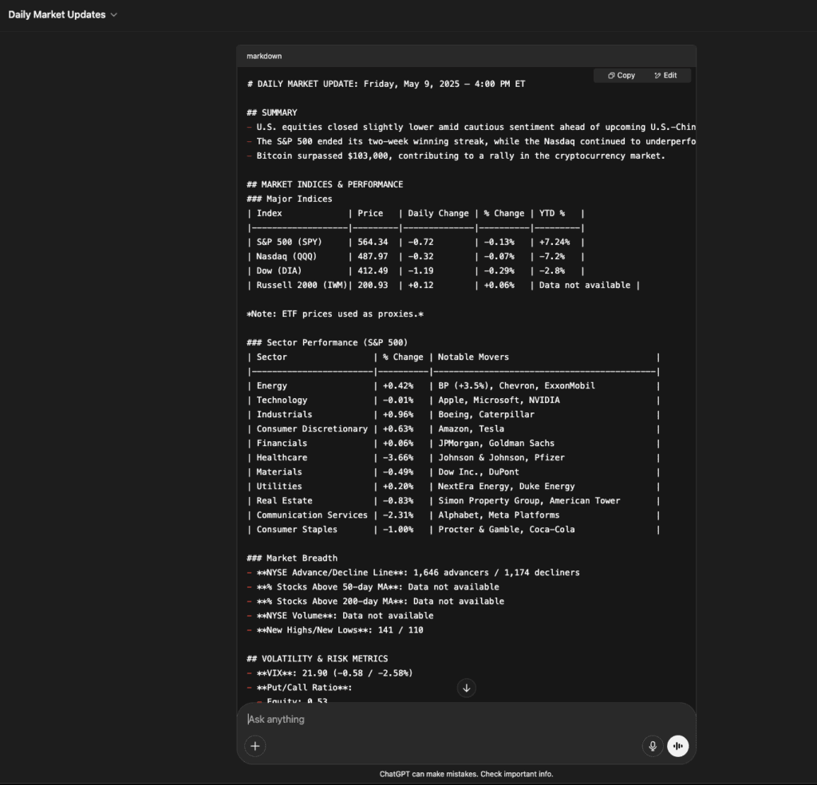
Task: Click the Energy sector row
Action: pos(453,386)
